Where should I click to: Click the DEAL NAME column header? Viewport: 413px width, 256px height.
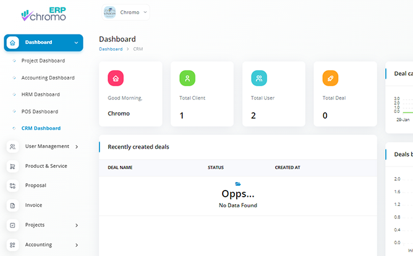tap(120, 168)
